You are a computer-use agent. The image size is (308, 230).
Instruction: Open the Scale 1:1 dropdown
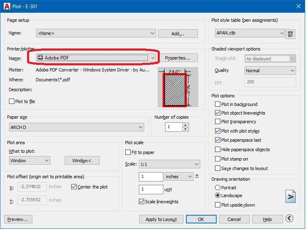[x=170, y=164]
